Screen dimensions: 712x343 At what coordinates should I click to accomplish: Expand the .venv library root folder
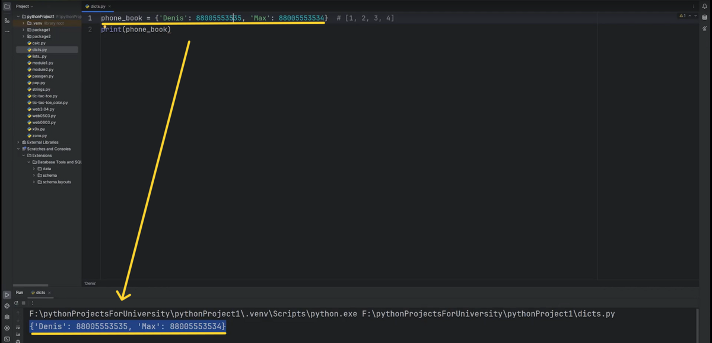tap(23, 23)
